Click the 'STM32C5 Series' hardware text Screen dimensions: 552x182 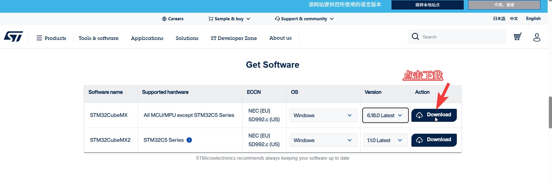click(163, 140)
